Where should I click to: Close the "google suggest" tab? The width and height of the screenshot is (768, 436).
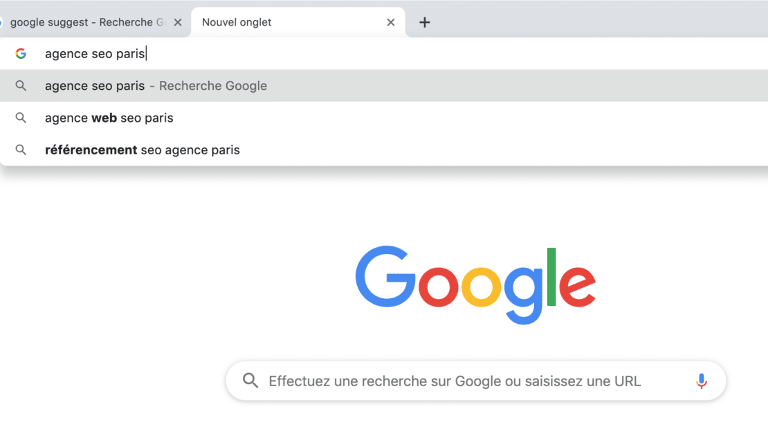[x=178, y=22]
